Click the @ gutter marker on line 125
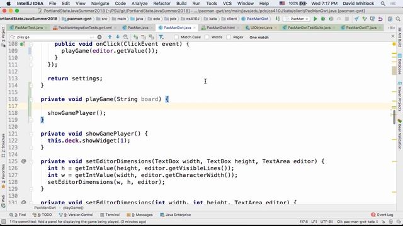This screenshot has width=403, height=226. click(x=24, y=161)
